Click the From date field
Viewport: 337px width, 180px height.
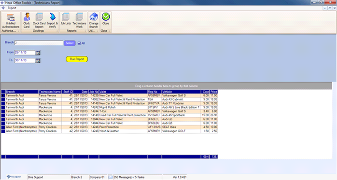coord(25,53)
